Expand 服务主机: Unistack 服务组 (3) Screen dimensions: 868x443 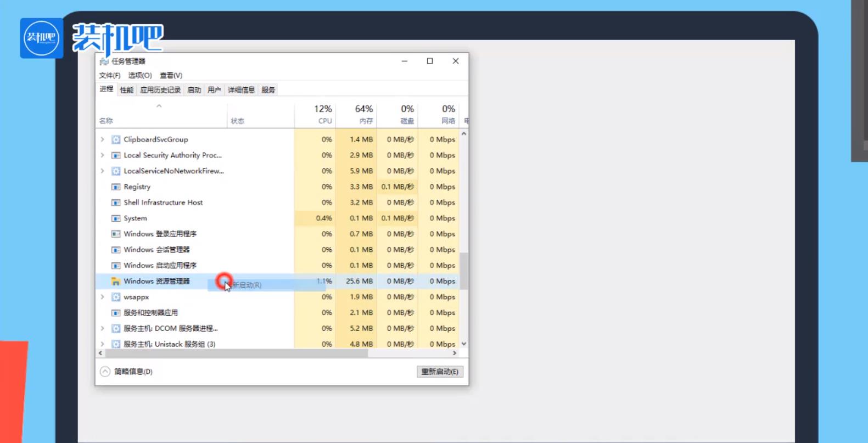[x=102, y=344]
